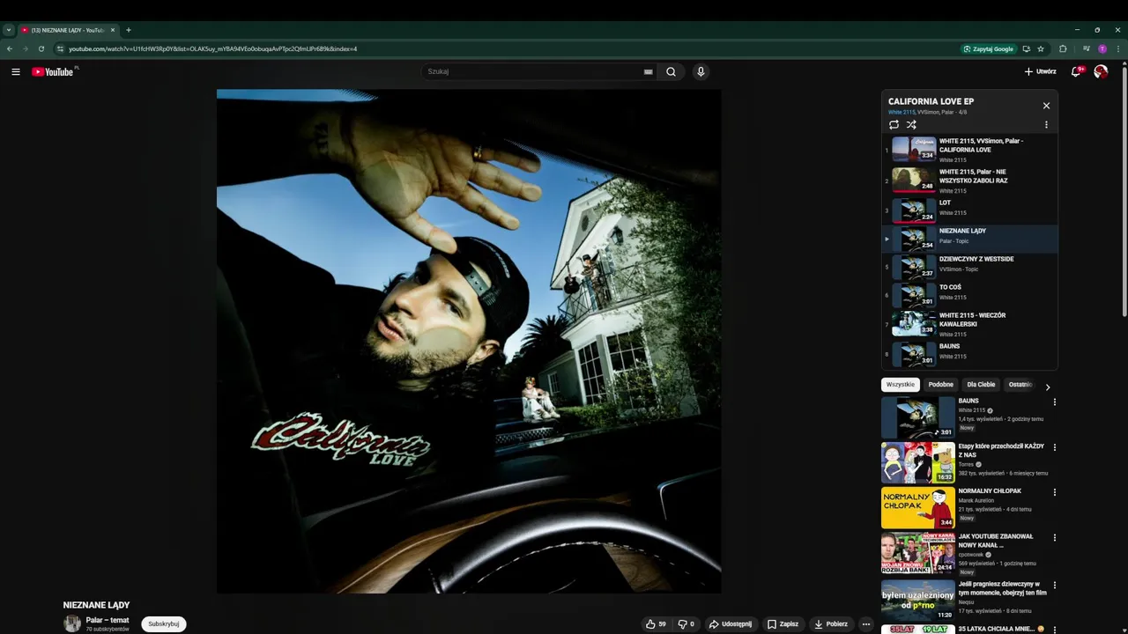
Task: Open options for Jeśli pragniesz dziewczyny video
Action: [x=1054, y=585]
